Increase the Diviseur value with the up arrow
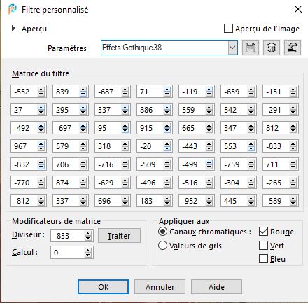This screenshot has width=308, height=303. 87,234
